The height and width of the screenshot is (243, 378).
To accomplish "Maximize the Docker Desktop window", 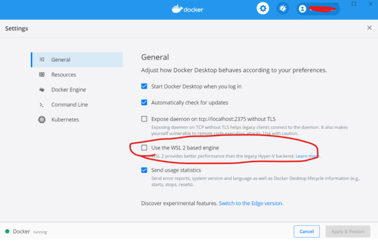I will (x=354, y=4).
